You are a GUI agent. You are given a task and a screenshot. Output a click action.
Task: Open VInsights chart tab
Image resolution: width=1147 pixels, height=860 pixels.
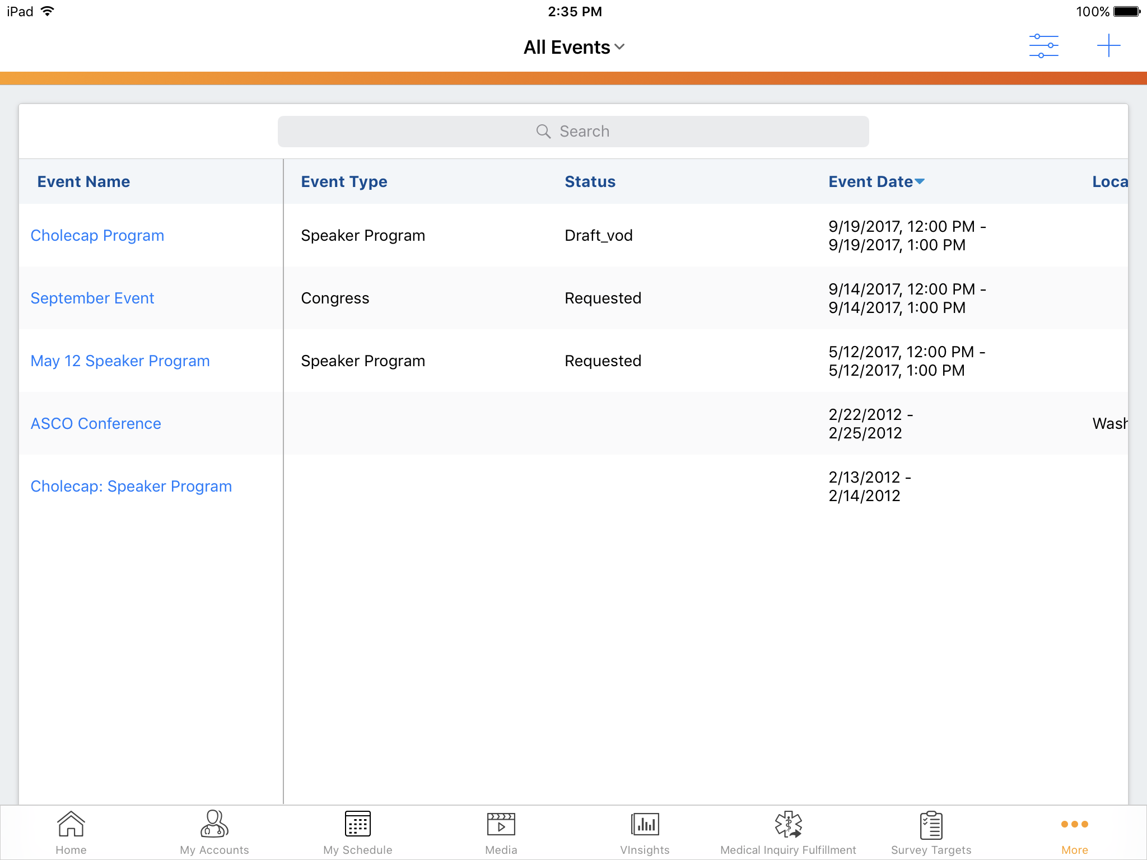[645, 833]
